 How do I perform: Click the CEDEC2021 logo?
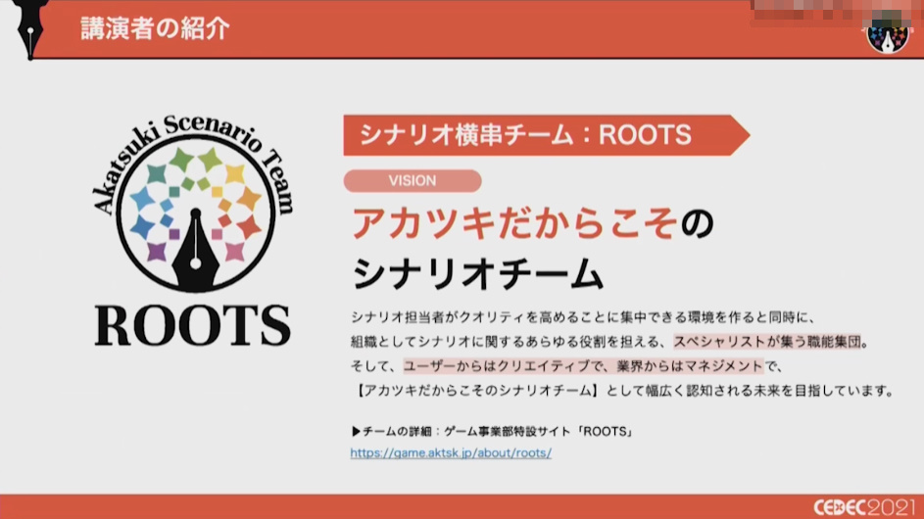click(864, 507)
